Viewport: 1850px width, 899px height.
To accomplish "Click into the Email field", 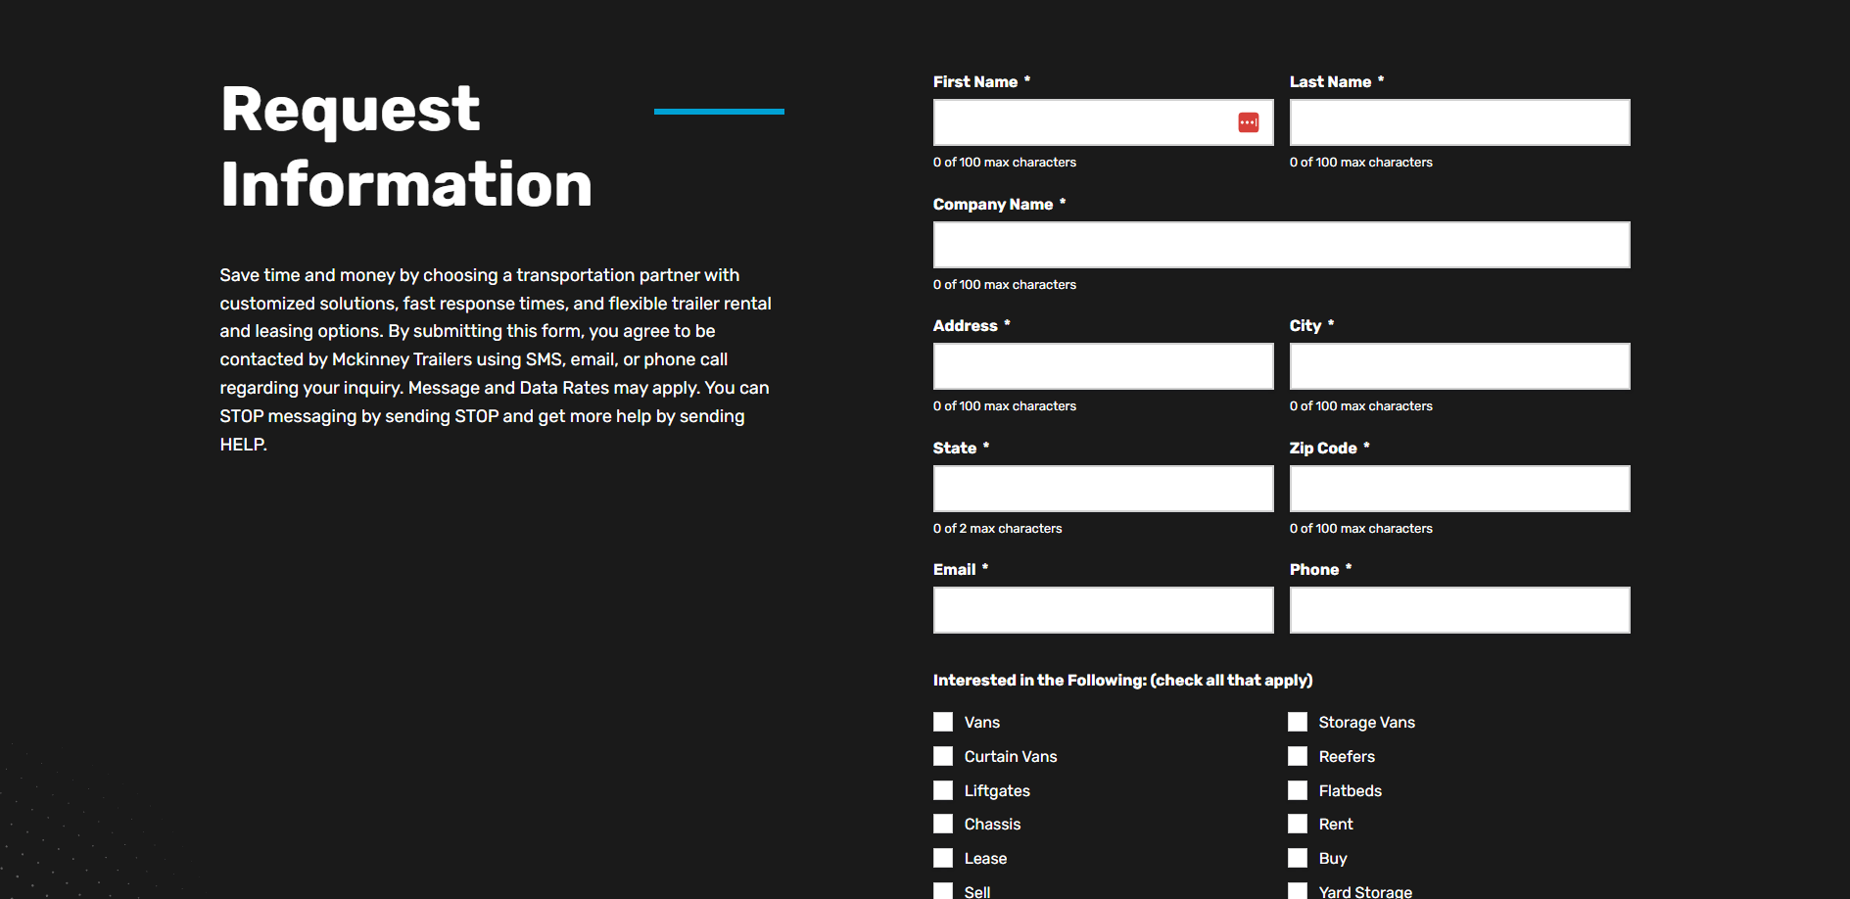I will coord(1103,610).
